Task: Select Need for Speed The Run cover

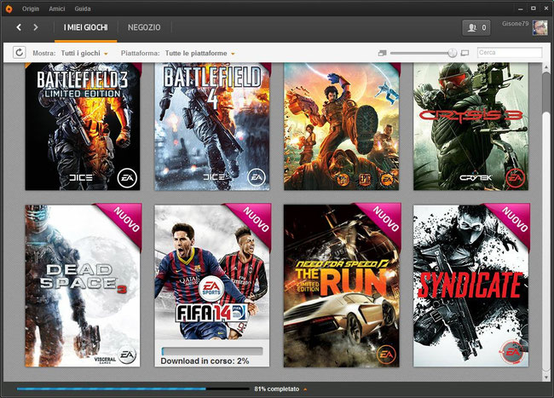Action: [341, 286]
